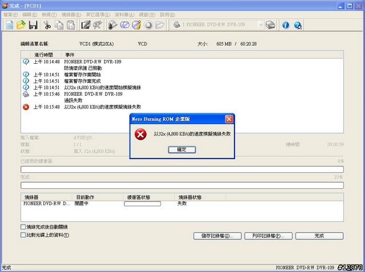Select log entry 通訊失敗
365x272 pixels.
pos(73,100)
